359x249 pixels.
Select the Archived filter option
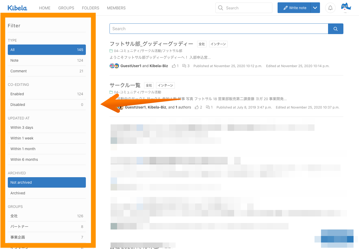click(x=47, y=193)
